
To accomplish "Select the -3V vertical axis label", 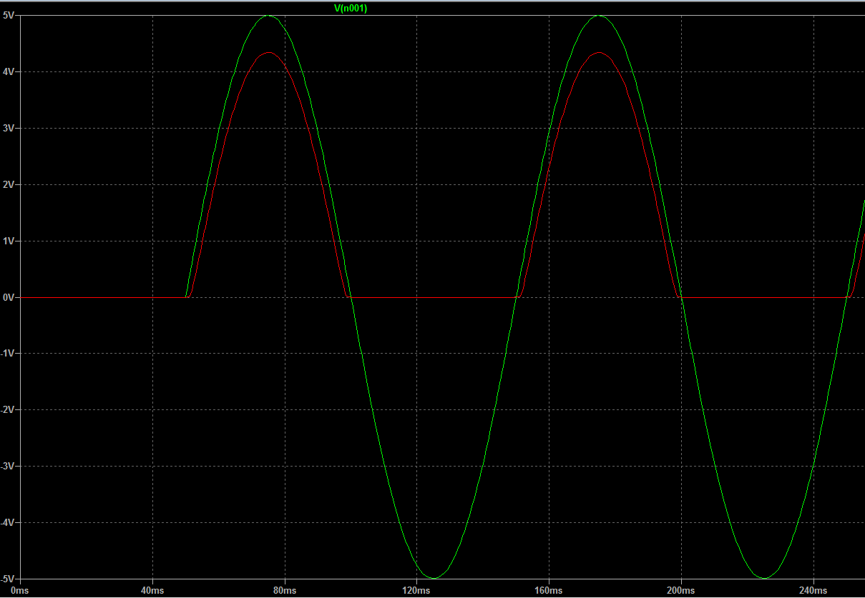I will click(x=7, y=467).
